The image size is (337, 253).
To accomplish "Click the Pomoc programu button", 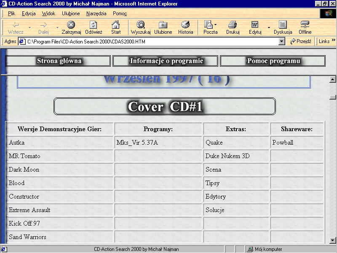I will 273,61.
